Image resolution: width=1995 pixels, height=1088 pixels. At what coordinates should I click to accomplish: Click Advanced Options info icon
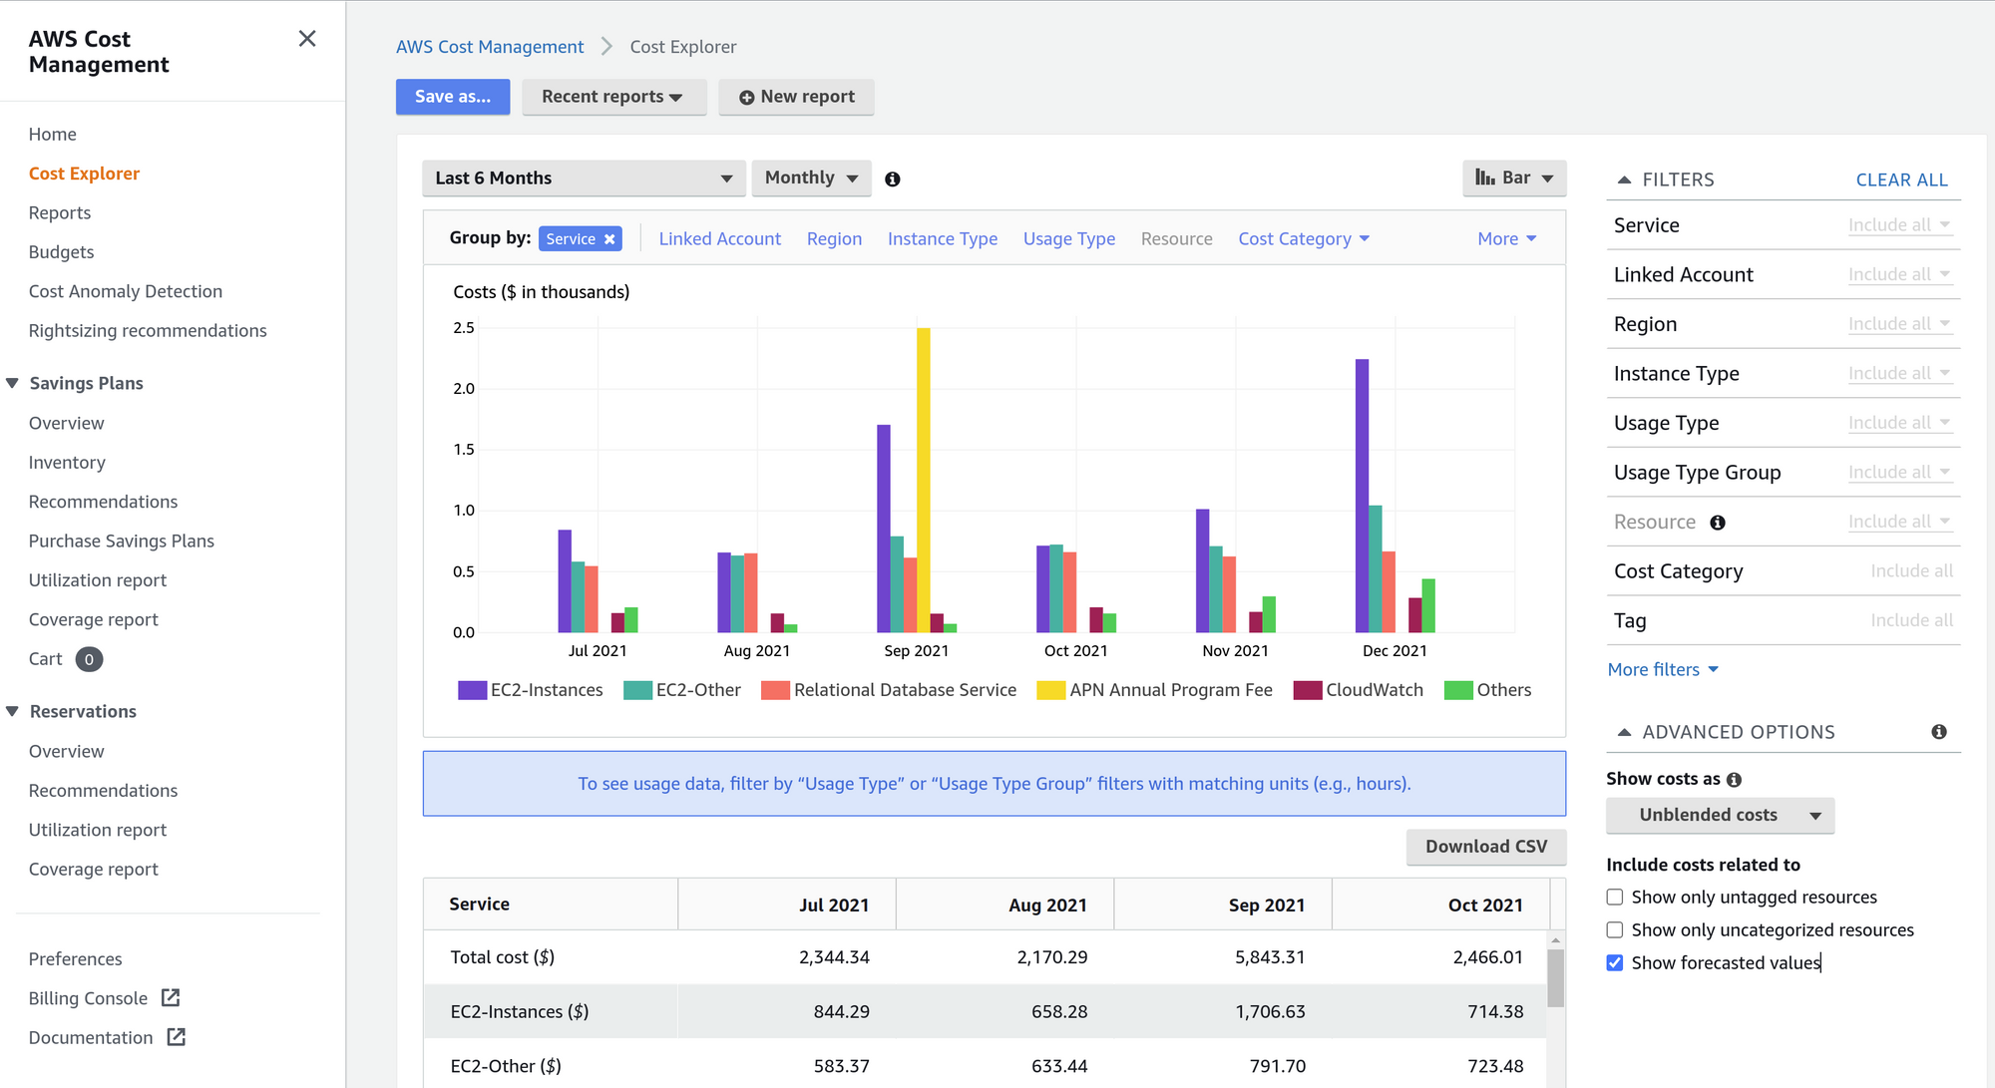click(x=1938, y=732)
